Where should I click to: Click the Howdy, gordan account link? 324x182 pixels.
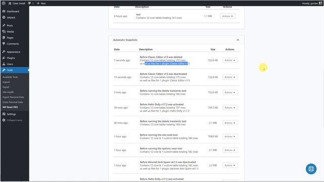[310, 4]
